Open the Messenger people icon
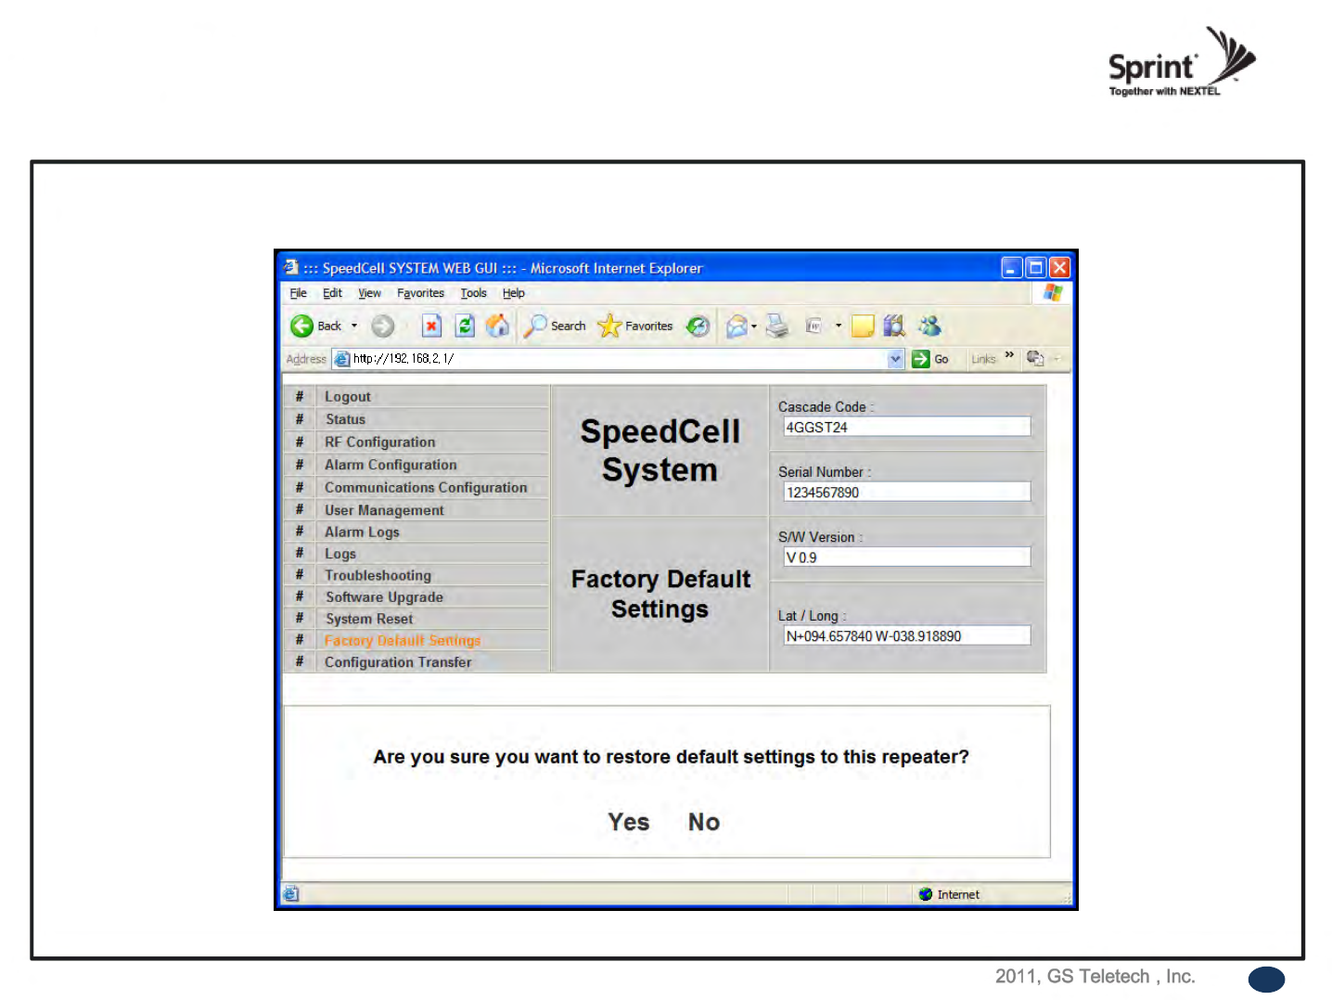Image resolution: width=1332 pixels, height=1000 pixels. coord(929,326)
